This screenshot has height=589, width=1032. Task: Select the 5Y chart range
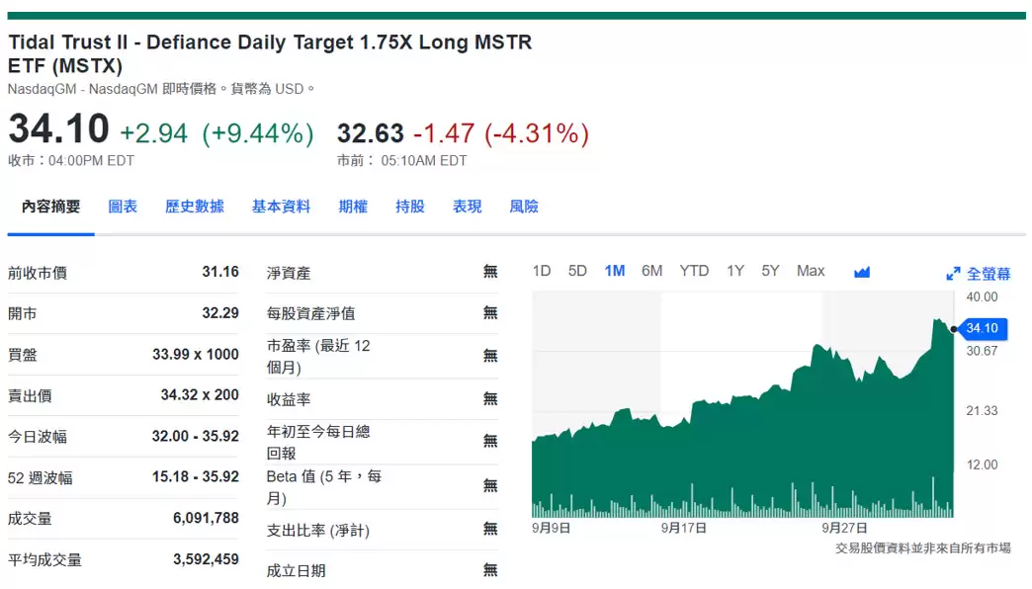770,271
